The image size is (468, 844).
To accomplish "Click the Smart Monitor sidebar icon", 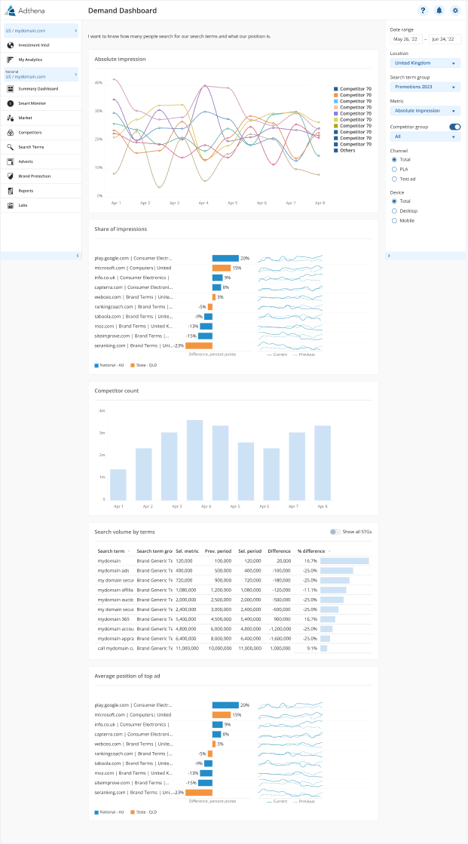I will tap(11, 103).
